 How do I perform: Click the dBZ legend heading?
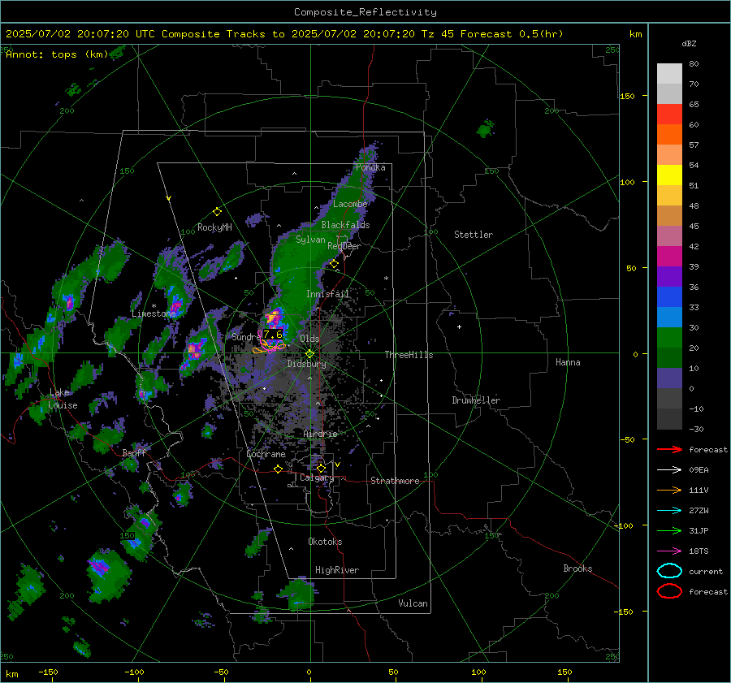pyautogui.click(x=689, y=43)
